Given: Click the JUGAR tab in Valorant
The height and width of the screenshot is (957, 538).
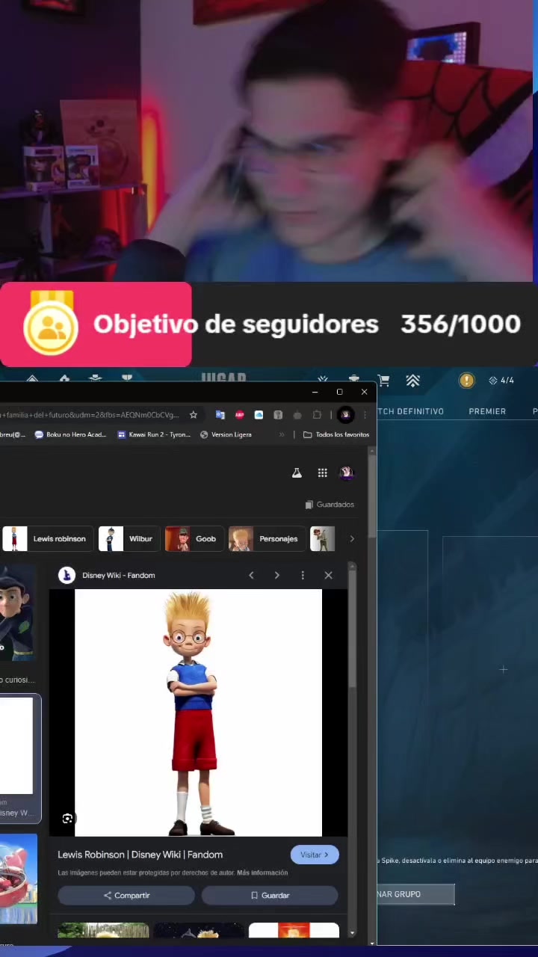Looking at the screenshot, I should click(223, 378).
